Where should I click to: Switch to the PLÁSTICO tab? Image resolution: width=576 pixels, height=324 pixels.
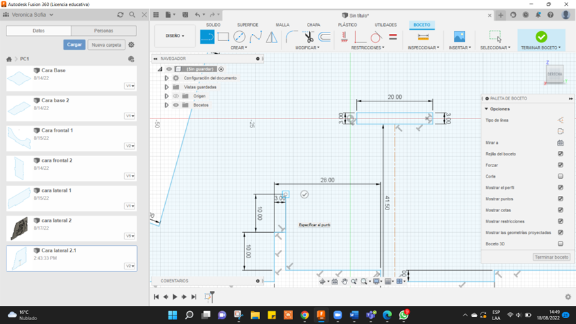347,25
